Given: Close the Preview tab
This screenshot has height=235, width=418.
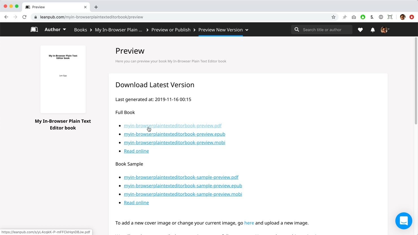Looking at the screenshot, I should (x=85, y=7).
